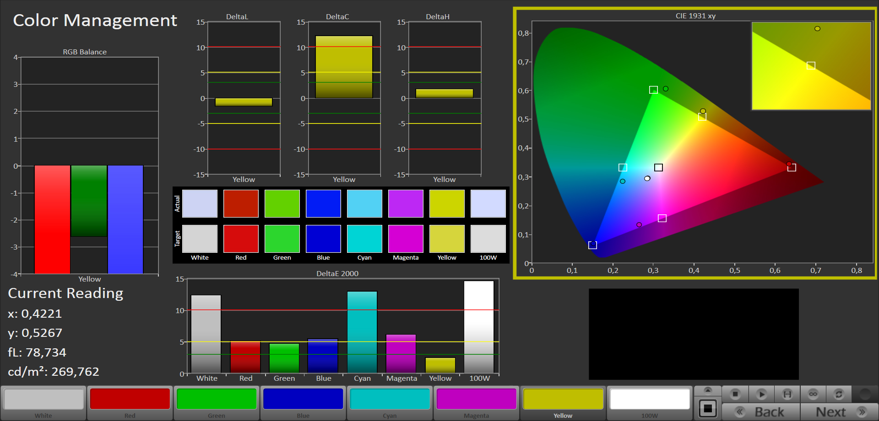Click the cd/m²: 269,762 reading

click(54, 372)
